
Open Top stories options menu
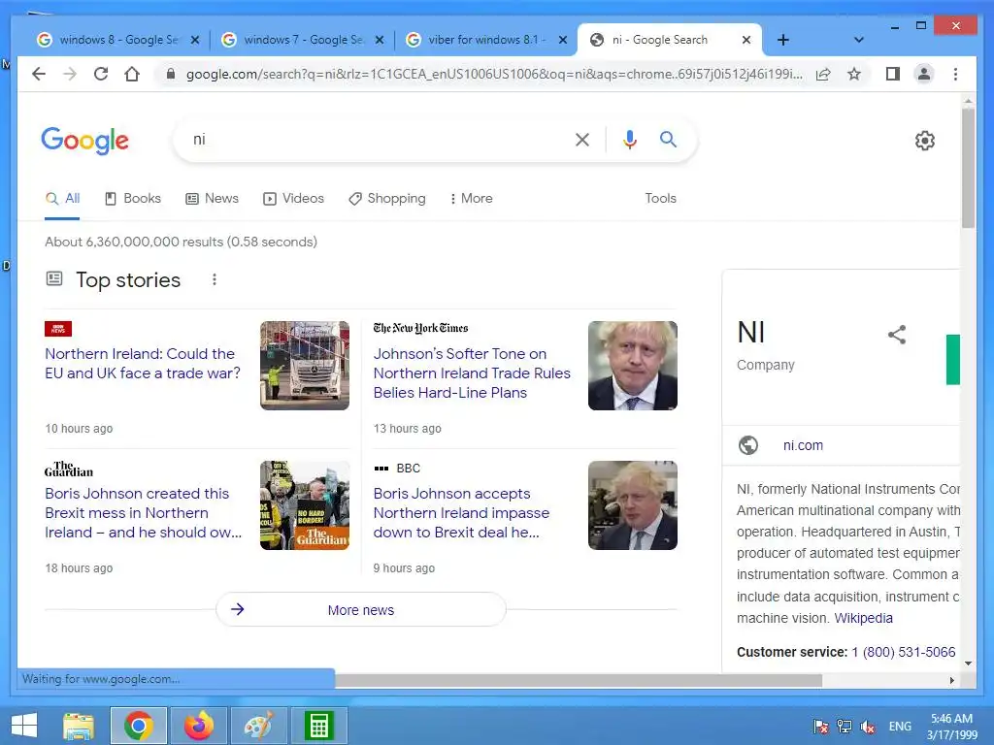(x=215, y=279)
